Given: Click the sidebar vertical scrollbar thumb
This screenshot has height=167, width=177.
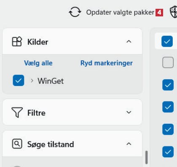Looking at the screenshot, I should pyautogui.click(x=146, y=157).
